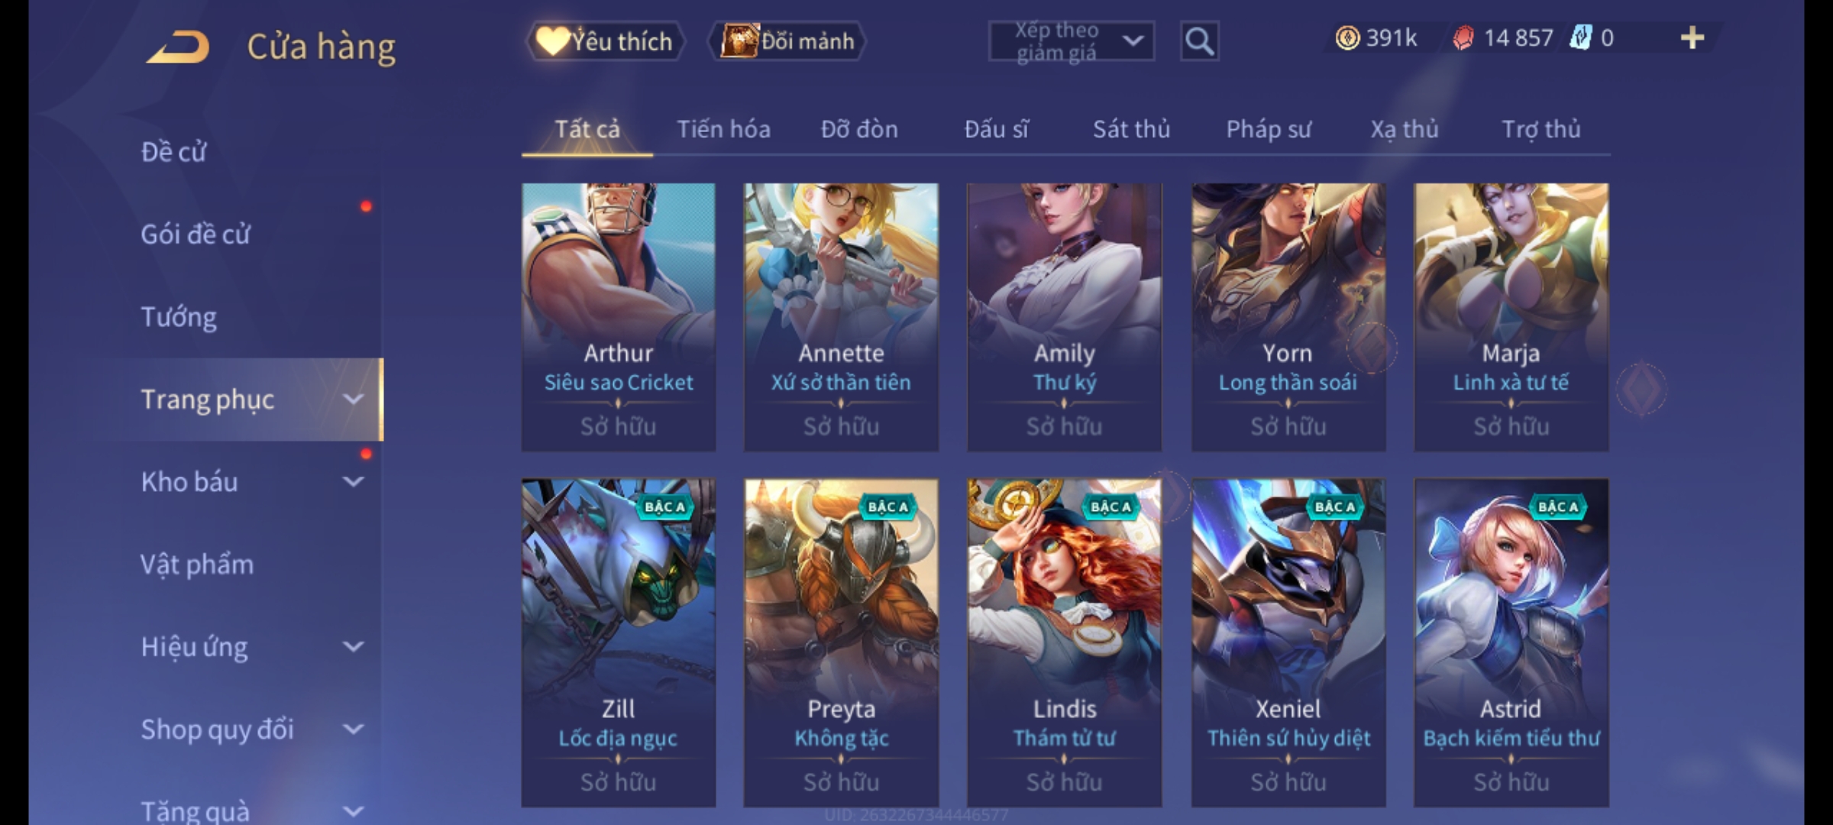Viewport: 1833px width, 825px height.
Task: Select the Tiến hóa tab
Action: tap(723, 129)
